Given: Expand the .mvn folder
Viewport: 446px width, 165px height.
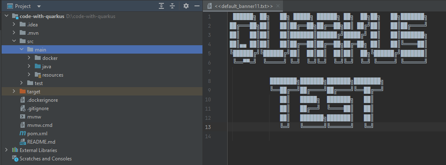Looking at the screenshot, I should point(14,33).
